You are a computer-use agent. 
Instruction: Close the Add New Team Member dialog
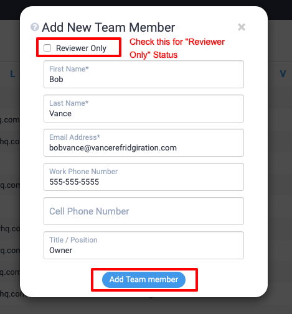242,27
